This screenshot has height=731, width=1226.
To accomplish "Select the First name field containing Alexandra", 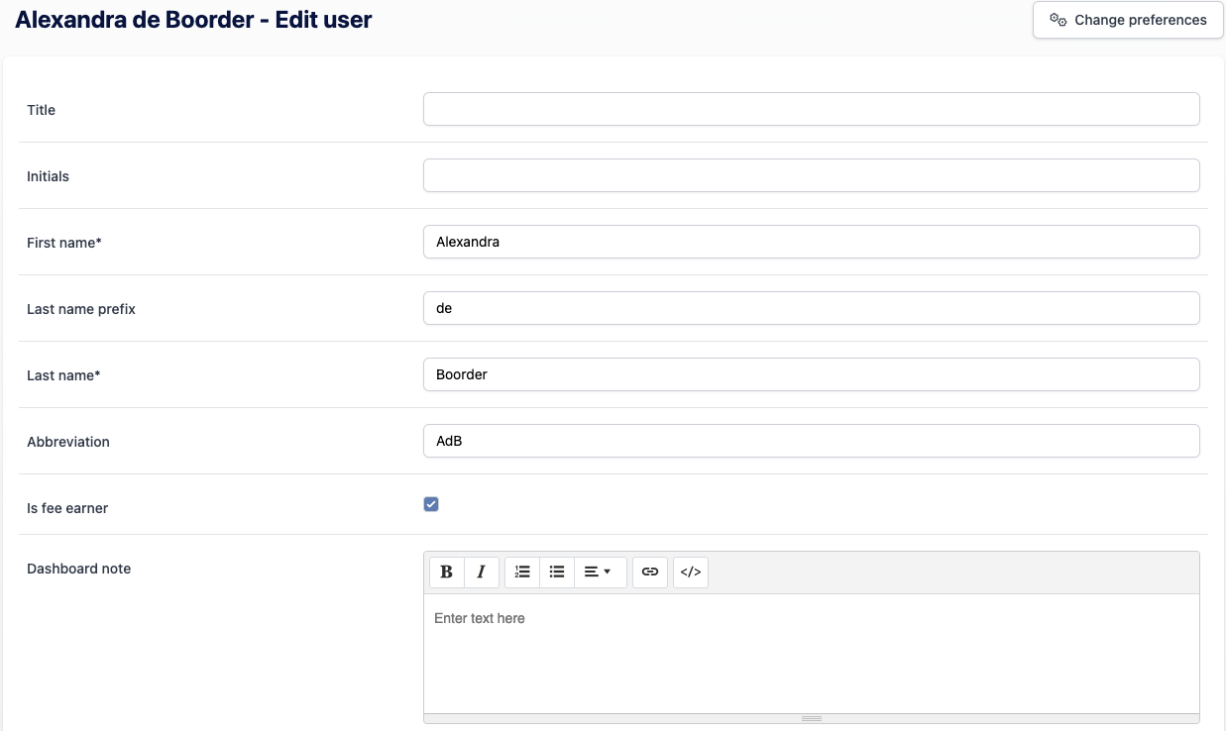I will click(811, 242).
